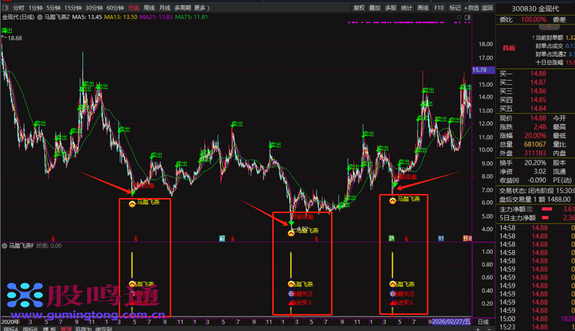575x331 pixels.
Task: Click the 解 event marker icon
Action: [x=222, y=238]
